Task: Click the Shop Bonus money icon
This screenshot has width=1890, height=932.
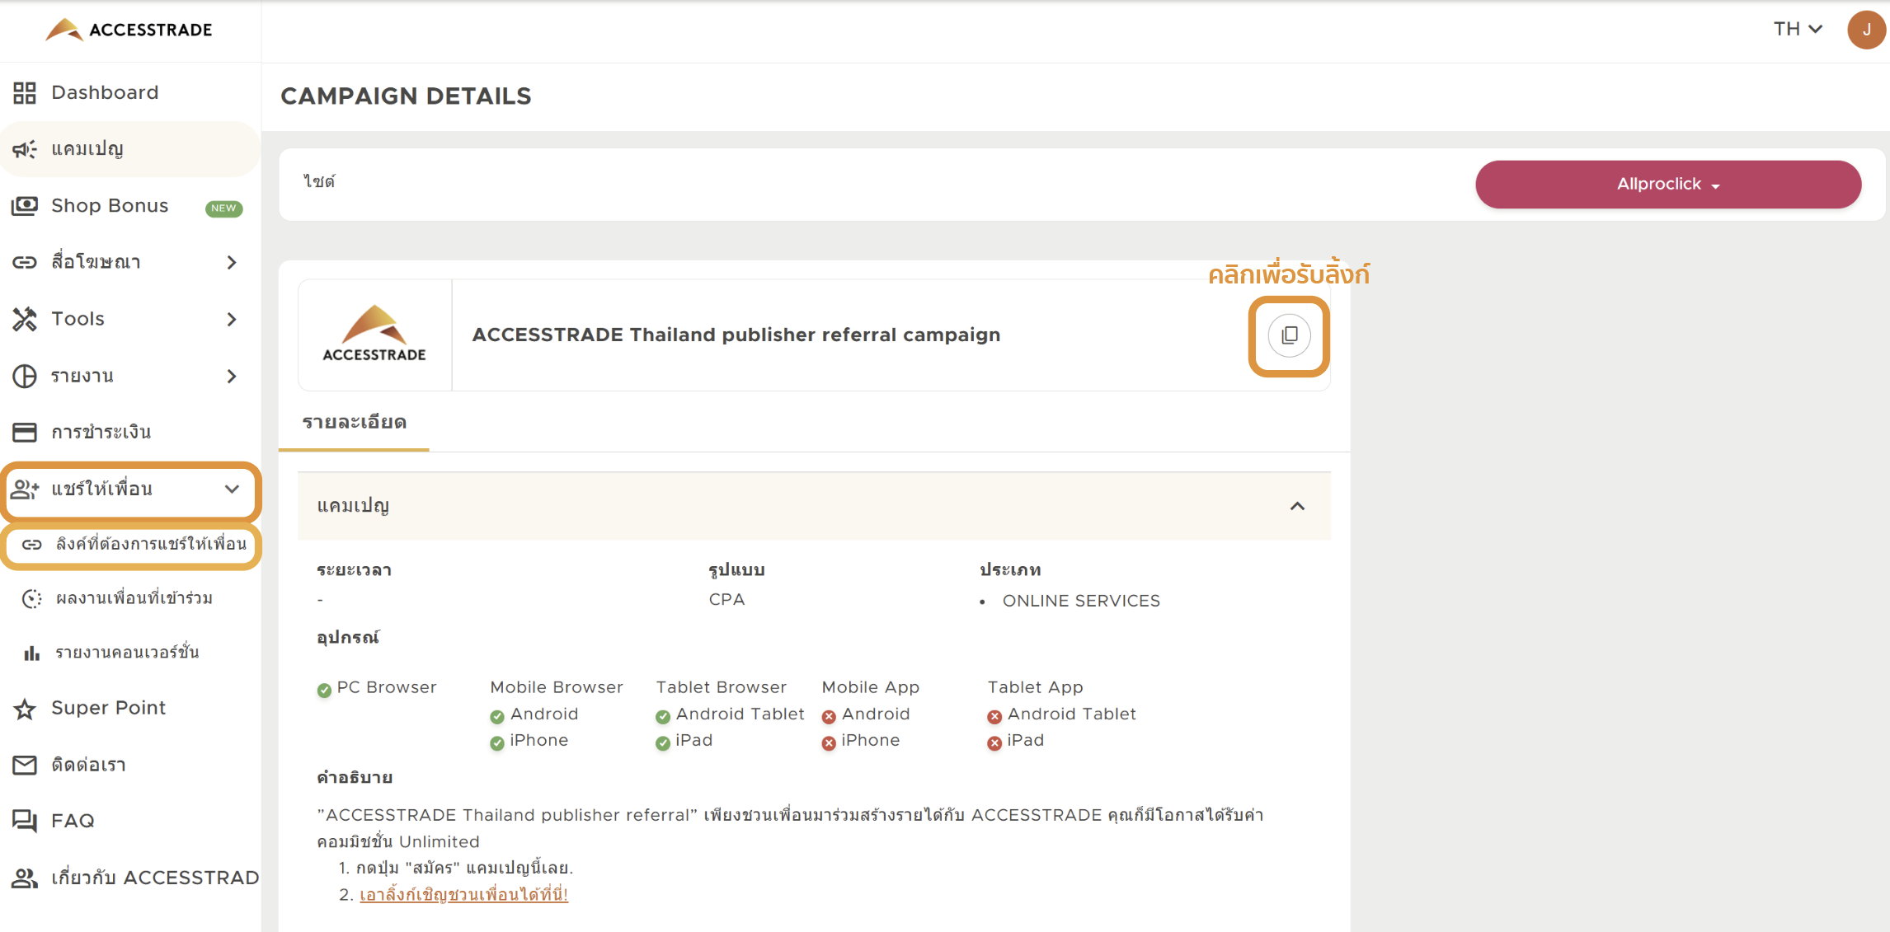Action: tap(25, 205)
